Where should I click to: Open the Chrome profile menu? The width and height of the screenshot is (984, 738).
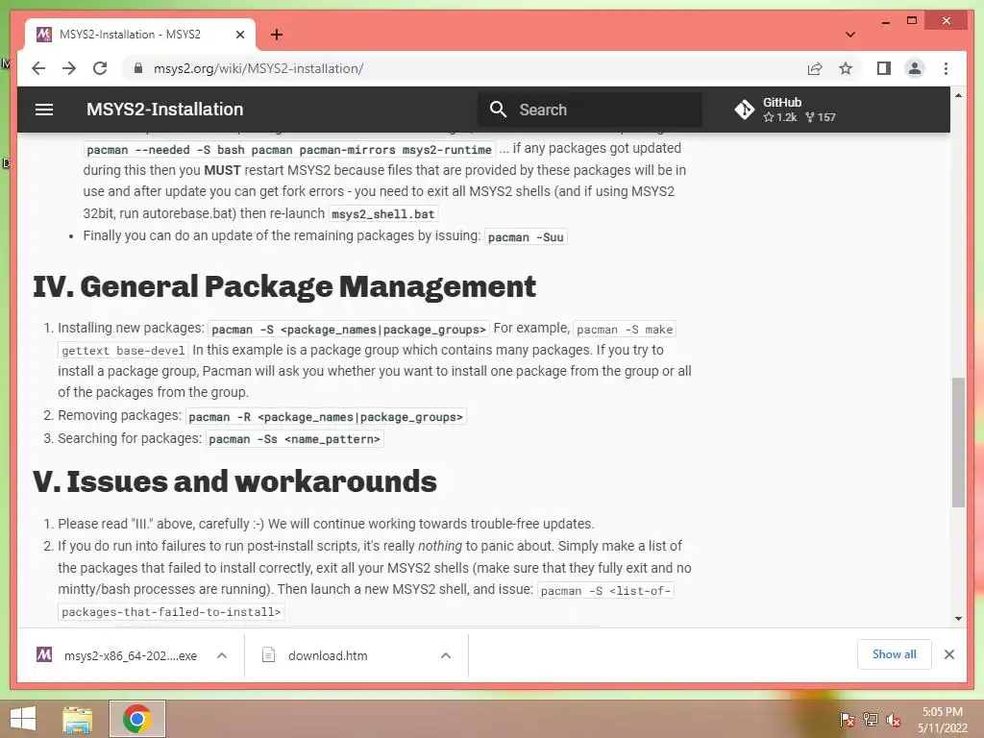(915, 68)
